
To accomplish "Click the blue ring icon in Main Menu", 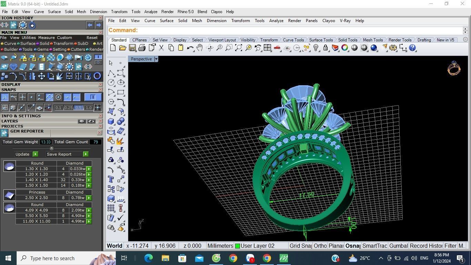I will (97, 76).
